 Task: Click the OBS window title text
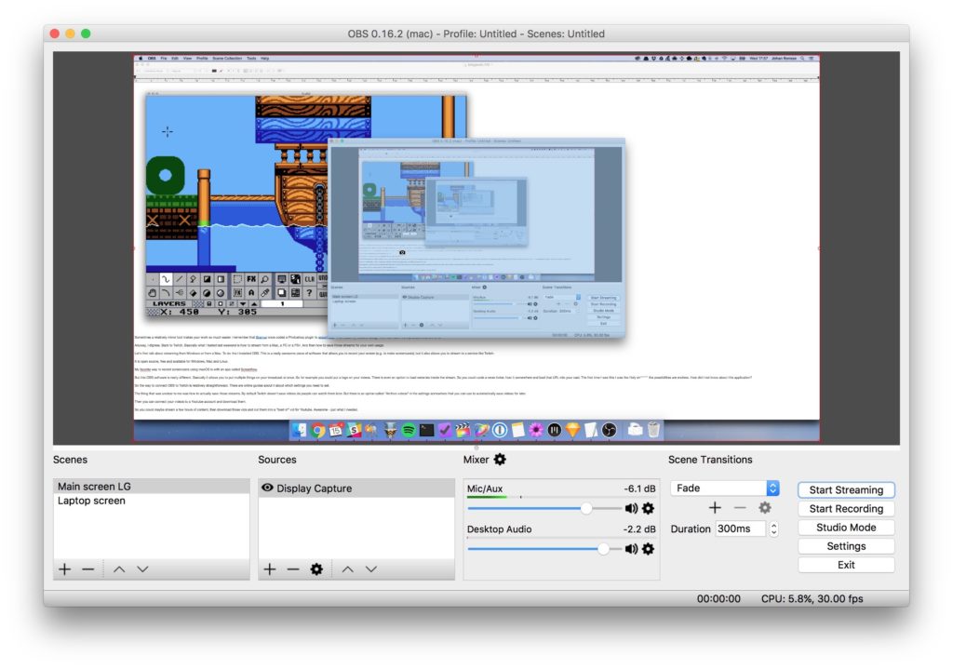coord(476,34)
